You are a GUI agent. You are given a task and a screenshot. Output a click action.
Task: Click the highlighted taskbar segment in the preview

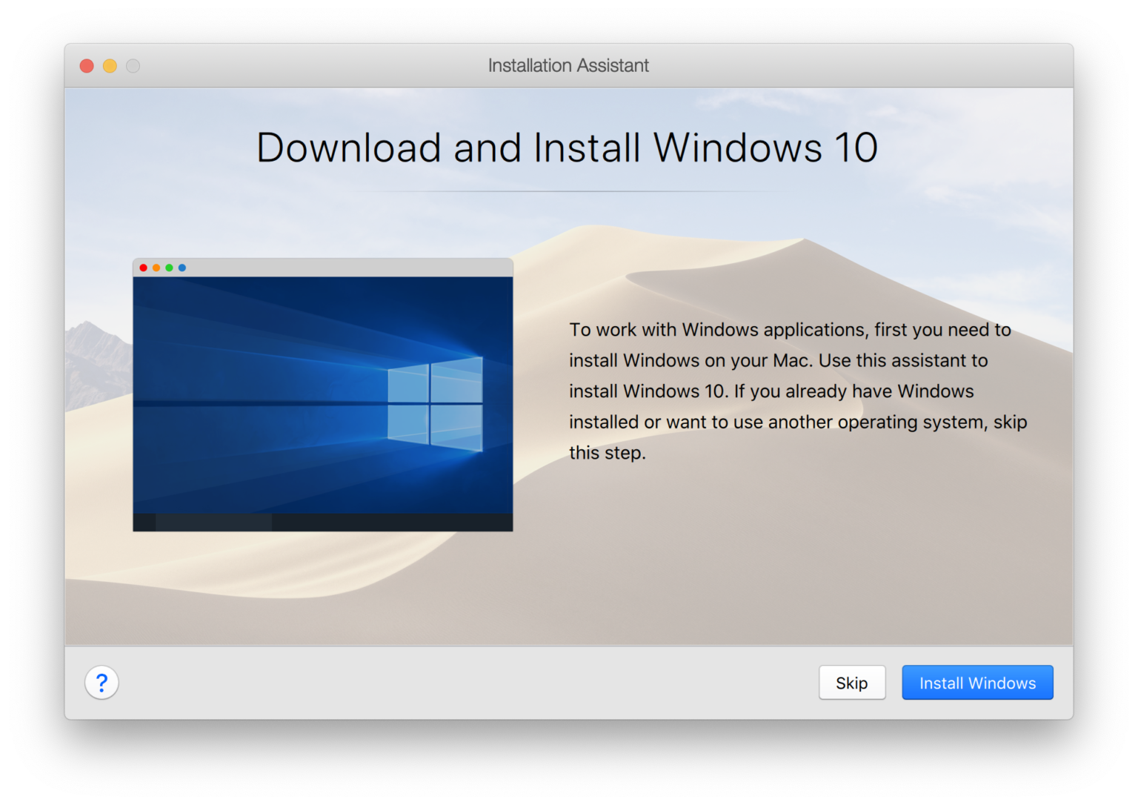pyautogui.click(x=215, y=522)
